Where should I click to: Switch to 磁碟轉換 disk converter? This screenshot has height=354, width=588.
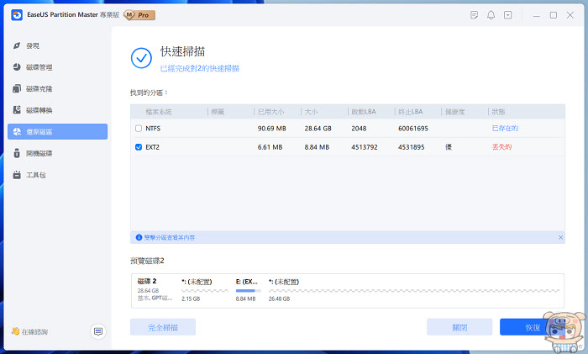click(57, 110)
